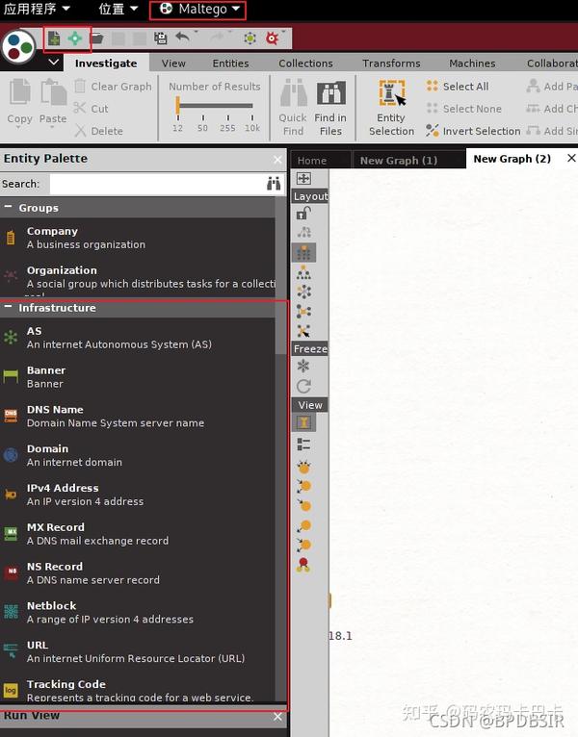The height and width of the screenshot is (737, 578).
Task: Click Select All
Action: click(x=458, y=87)
